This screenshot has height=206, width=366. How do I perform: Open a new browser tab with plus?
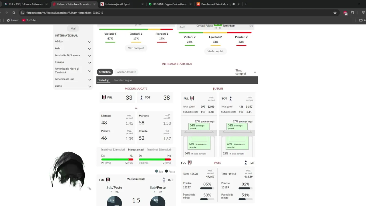(x=246, y=4)
